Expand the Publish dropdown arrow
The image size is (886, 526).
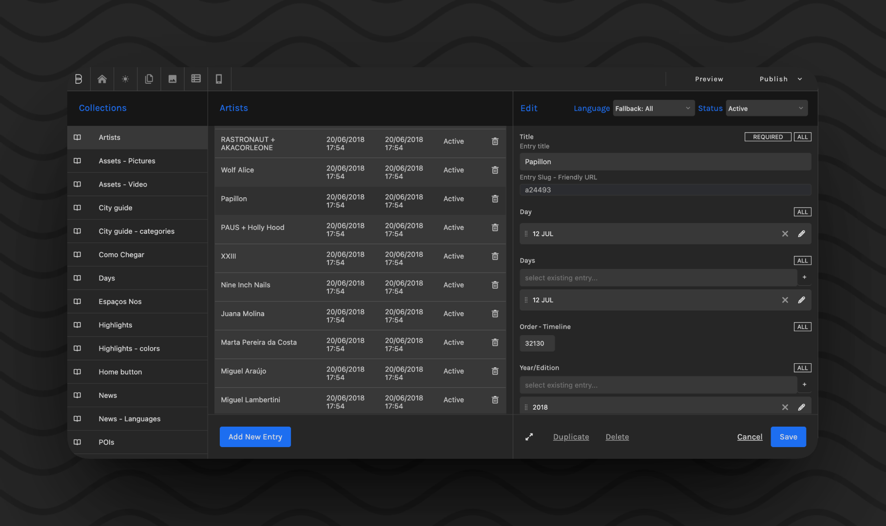tap(800, 79)
